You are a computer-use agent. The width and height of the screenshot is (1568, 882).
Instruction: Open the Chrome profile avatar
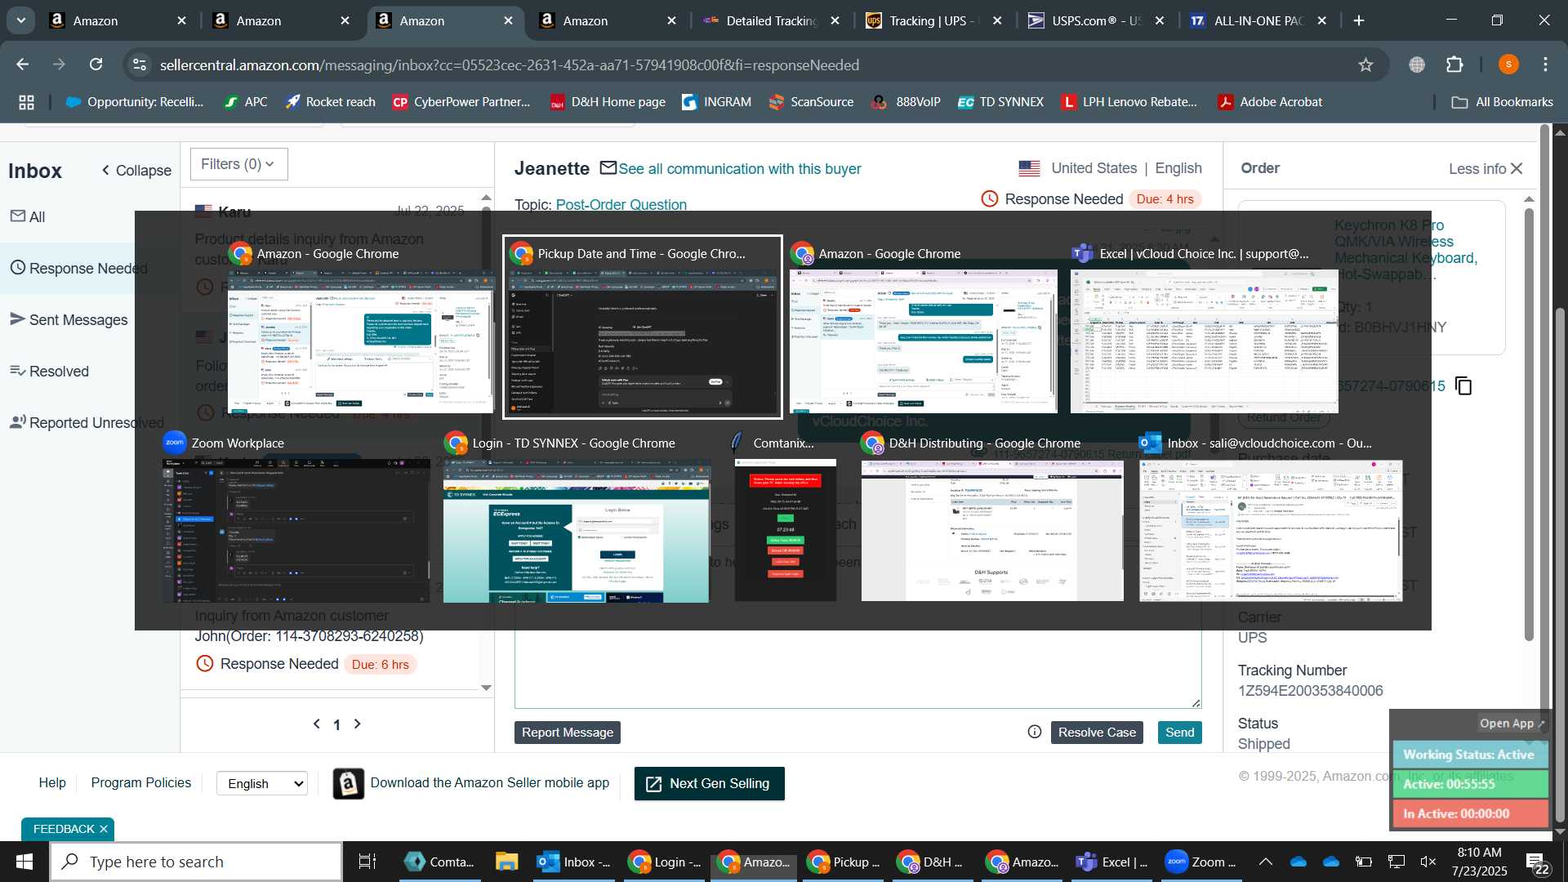pos(1508,65)
